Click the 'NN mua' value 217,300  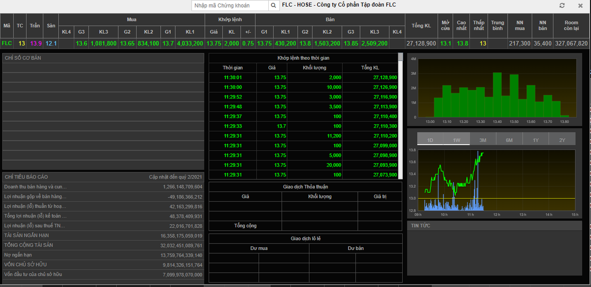click(x=519, y=43)
